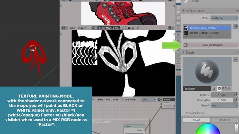Unlink the TexDraw brush with X
The width and height of the screenshot is (239, 134).
coord(229,89)
